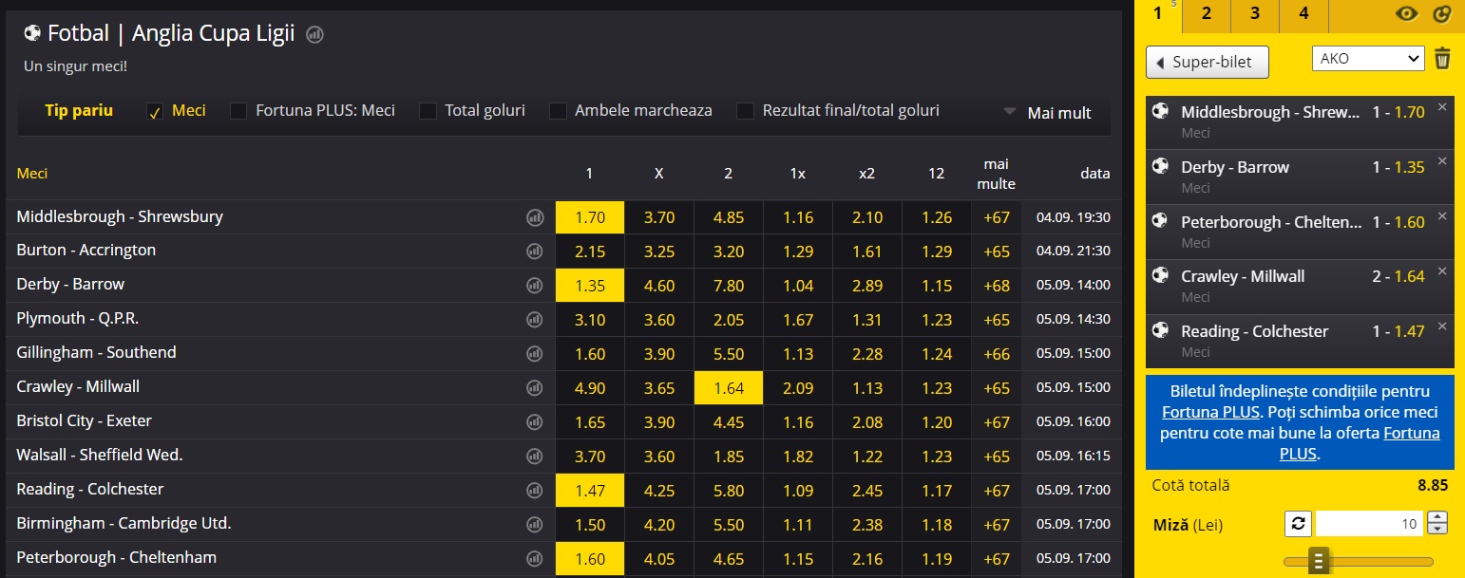Open statistics icon for Burton - Accrington
Viewport: 1465px width, 578px height.
point(535,252)
